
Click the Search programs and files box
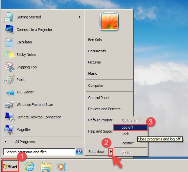point(39,152)
